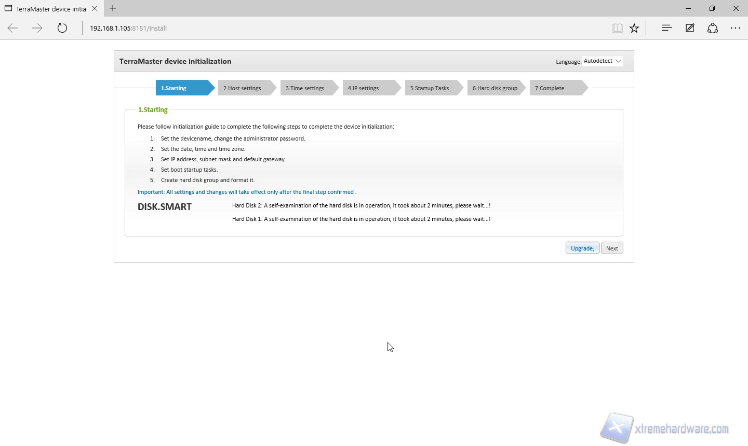Click the Make a Web Note icon
The image size is (748, 446).
690,29
